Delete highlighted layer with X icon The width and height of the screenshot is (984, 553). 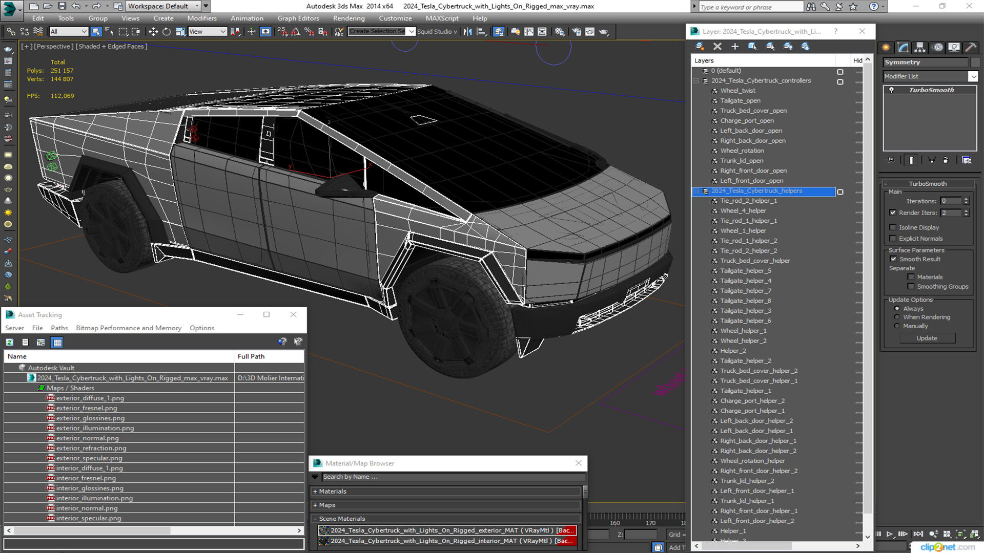(x=717, y=47)
